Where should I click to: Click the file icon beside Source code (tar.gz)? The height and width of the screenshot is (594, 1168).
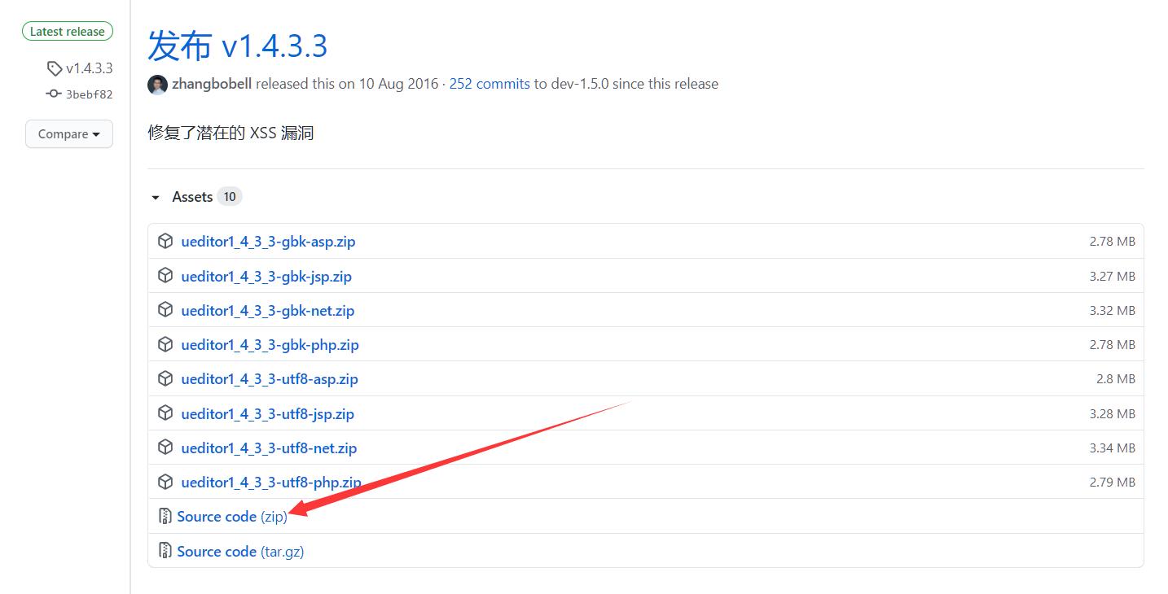pyautogui.click(x=165, y=551)
